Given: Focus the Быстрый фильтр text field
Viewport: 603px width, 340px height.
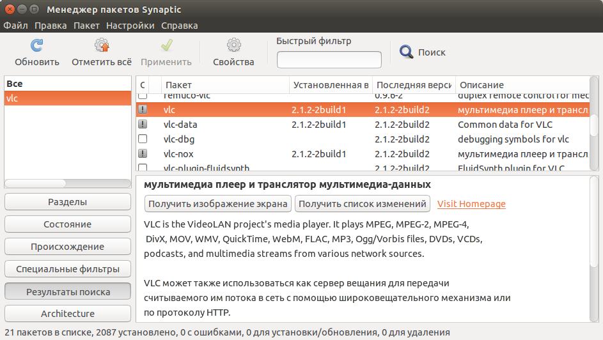Looking at the screenshot, I should click(x=329, y=59).
